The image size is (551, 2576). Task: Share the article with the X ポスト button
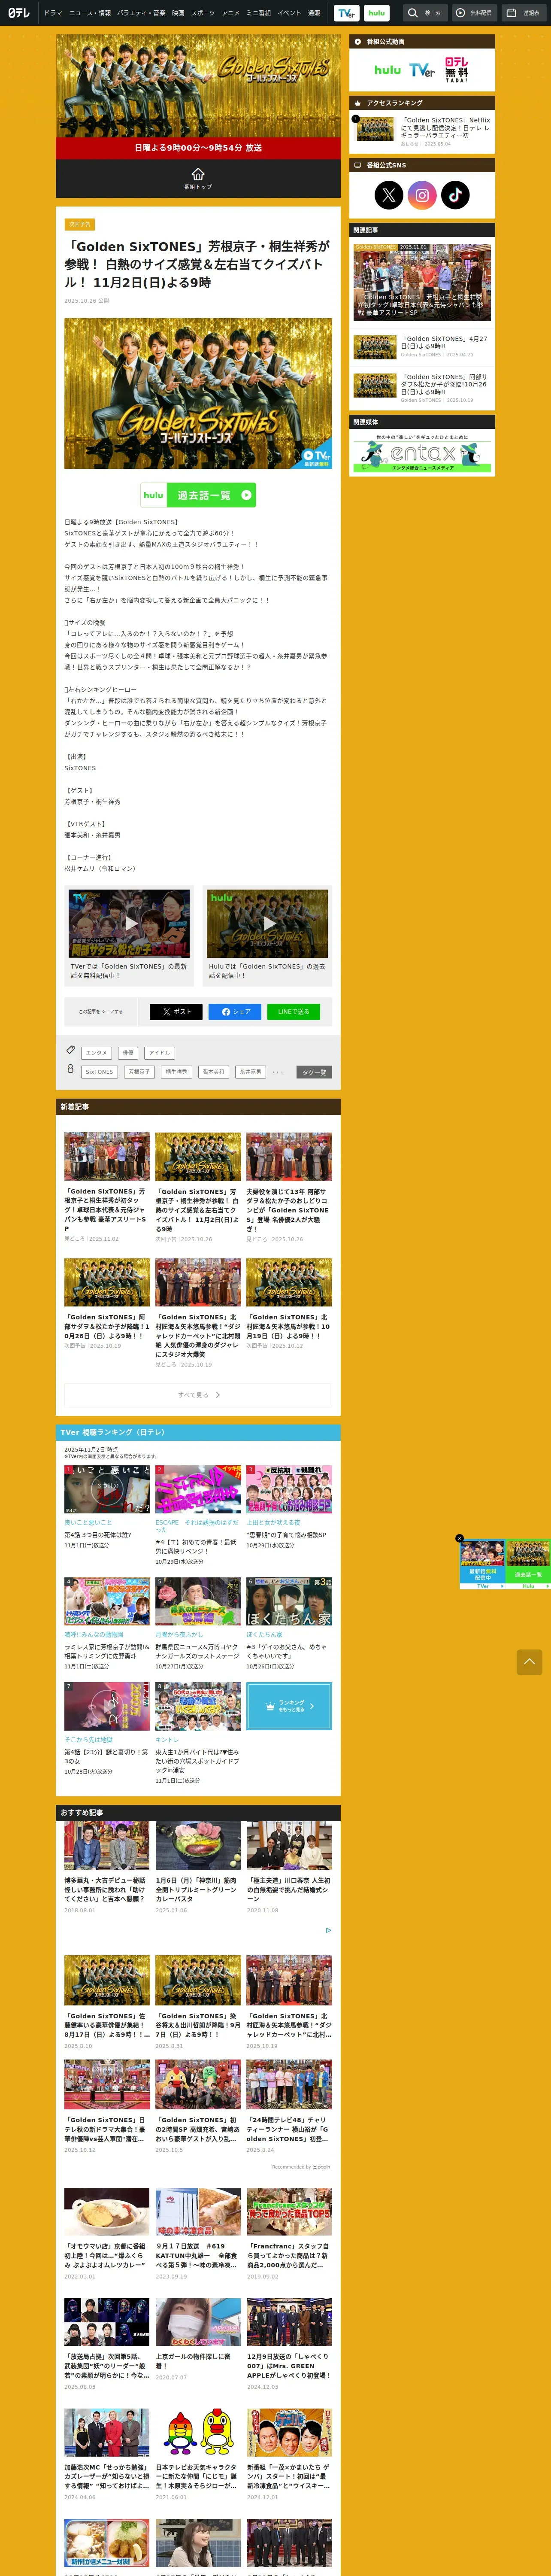pos(176,1012)
